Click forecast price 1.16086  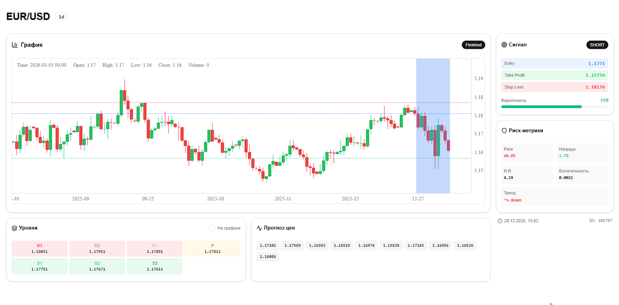pos(268,257)
